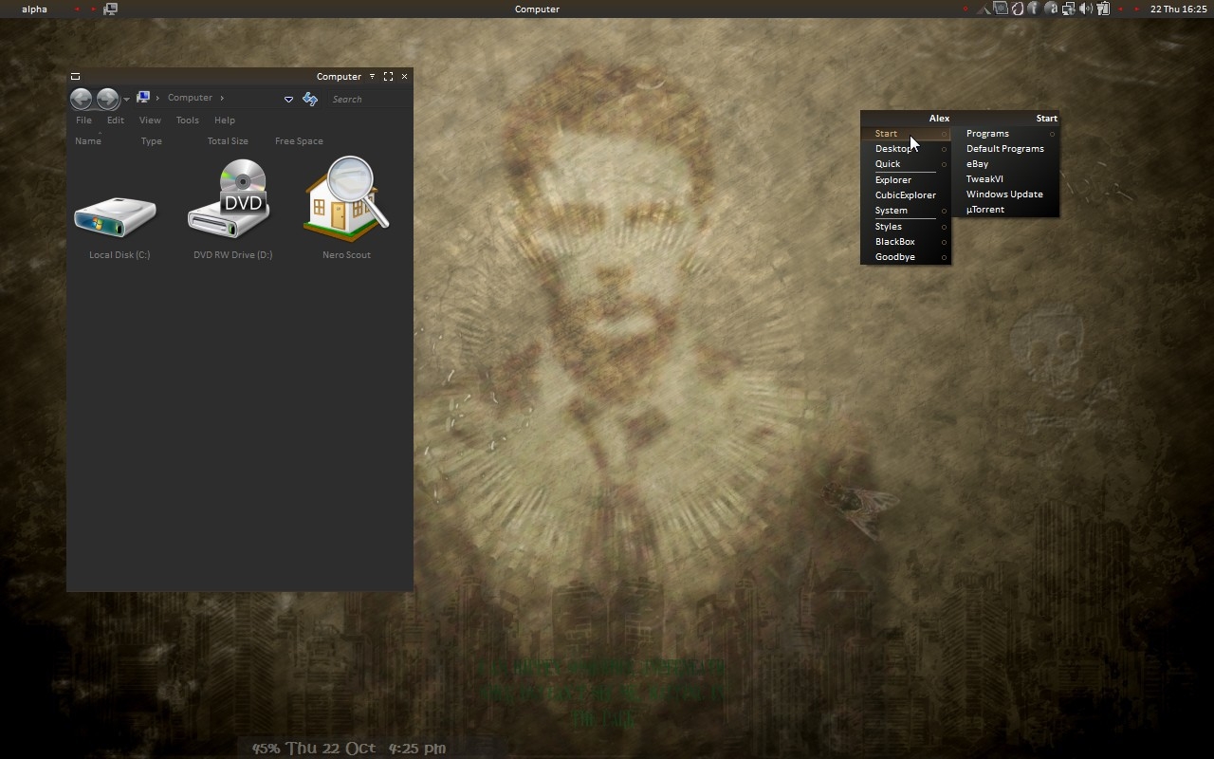Launch Explorer from the Alex menu
The image size is (1214, 759).
(x=906, y=180)
